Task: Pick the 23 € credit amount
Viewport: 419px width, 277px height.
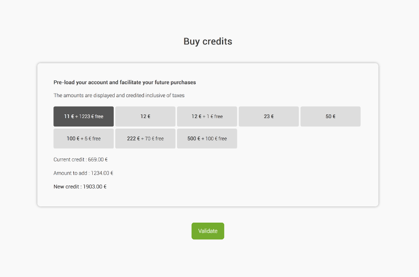Action: point(269,117)
